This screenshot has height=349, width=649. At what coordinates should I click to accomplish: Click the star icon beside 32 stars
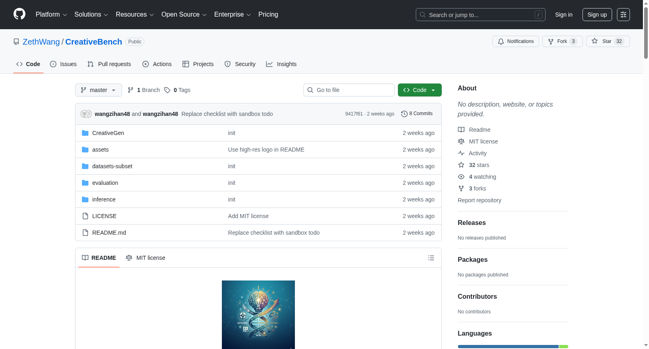click(x=461, y=165)
